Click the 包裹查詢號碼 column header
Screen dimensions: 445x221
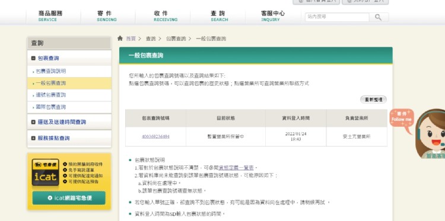[156, 118]
